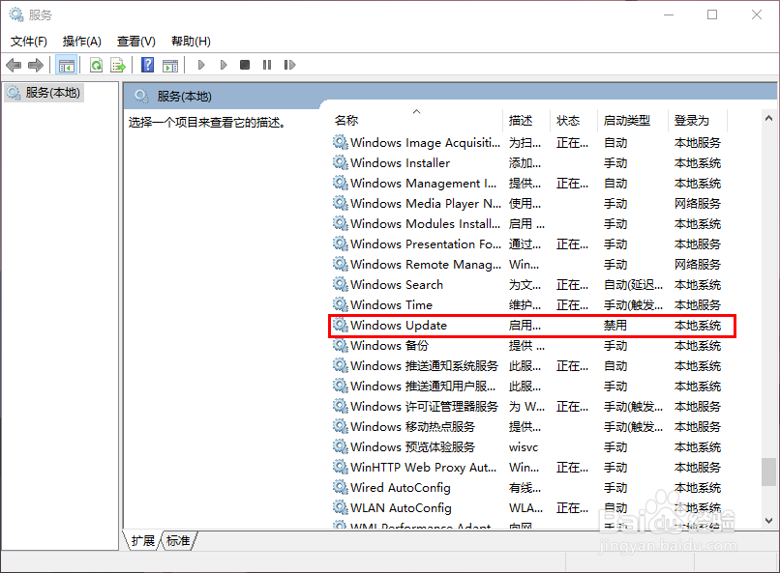The image size is (780, 573).
Task: Maximize the 服务 window
Action: point(712,14)
